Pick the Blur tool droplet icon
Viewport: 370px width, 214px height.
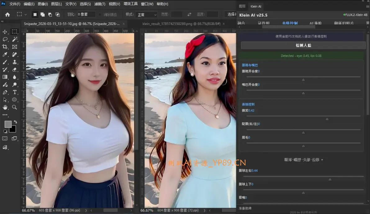point(14,77)
